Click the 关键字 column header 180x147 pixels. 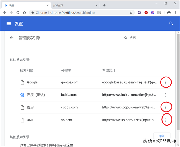pyautogui.click(x=66, y=70)
